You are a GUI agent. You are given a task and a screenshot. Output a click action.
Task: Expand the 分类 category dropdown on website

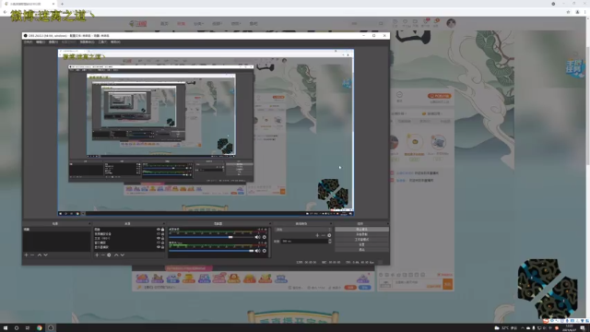coord(199,23)
